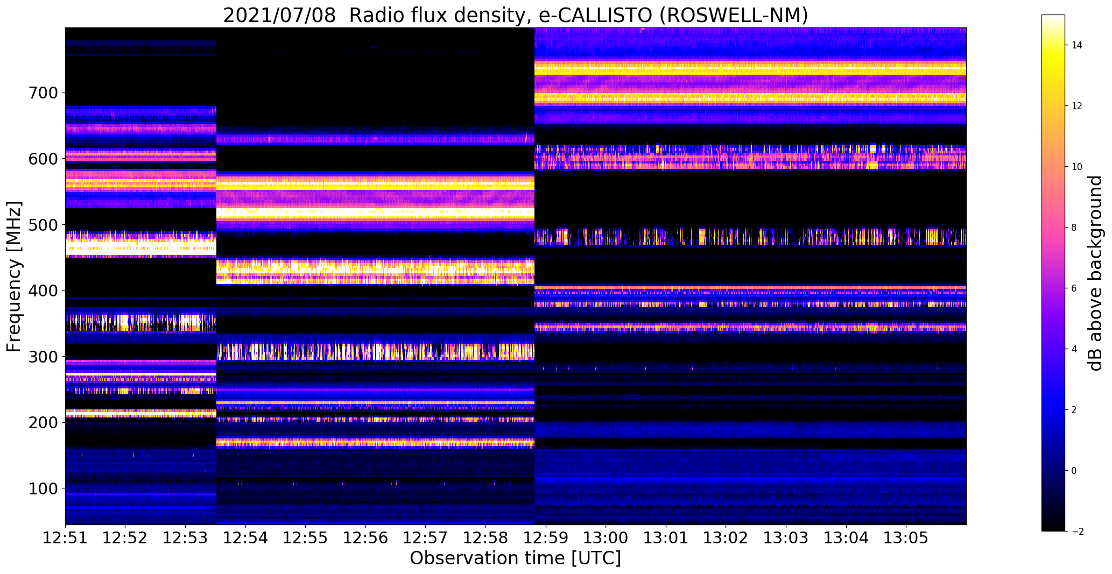Click the 400 MHz frequency tick label
The height and width of the screenshot is (574, 1112).
[43, 290]
